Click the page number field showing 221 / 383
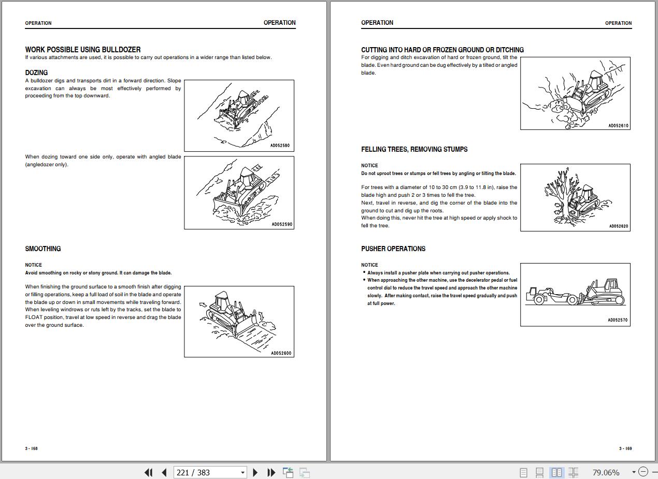 205,472
